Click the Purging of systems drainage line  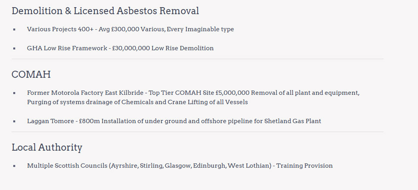coord(137,102)
